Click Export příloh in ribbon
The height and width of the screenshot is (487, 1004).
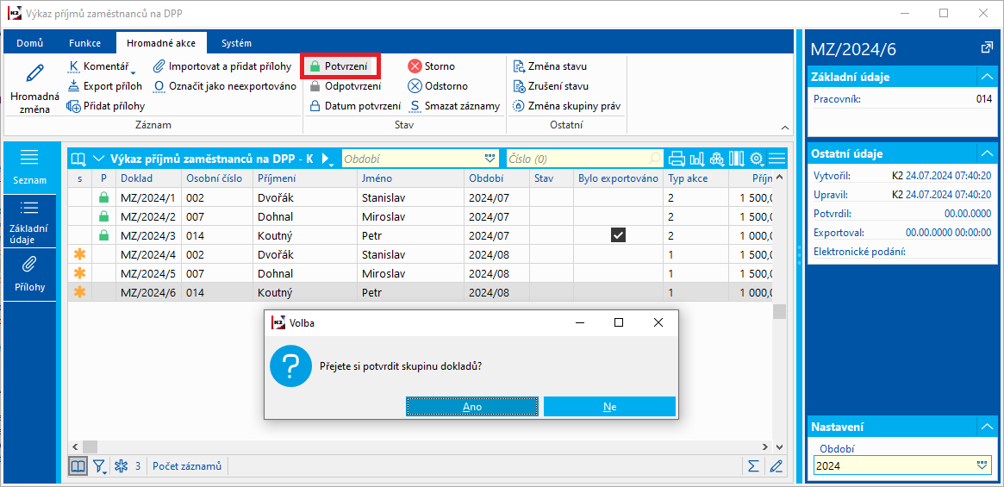coord(105,86)
